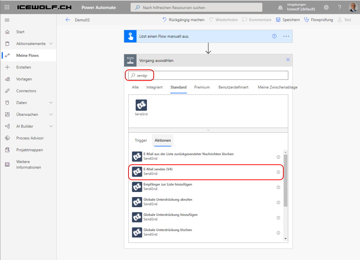The height and width of the screenshot is (260, 360).
Task: Select the Standard tab
Action: click(x=179, y=87)
